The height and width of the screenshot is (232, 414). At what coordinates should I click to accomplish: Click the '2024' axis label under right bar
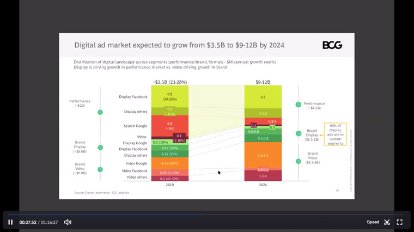click(x=263, y=185)
